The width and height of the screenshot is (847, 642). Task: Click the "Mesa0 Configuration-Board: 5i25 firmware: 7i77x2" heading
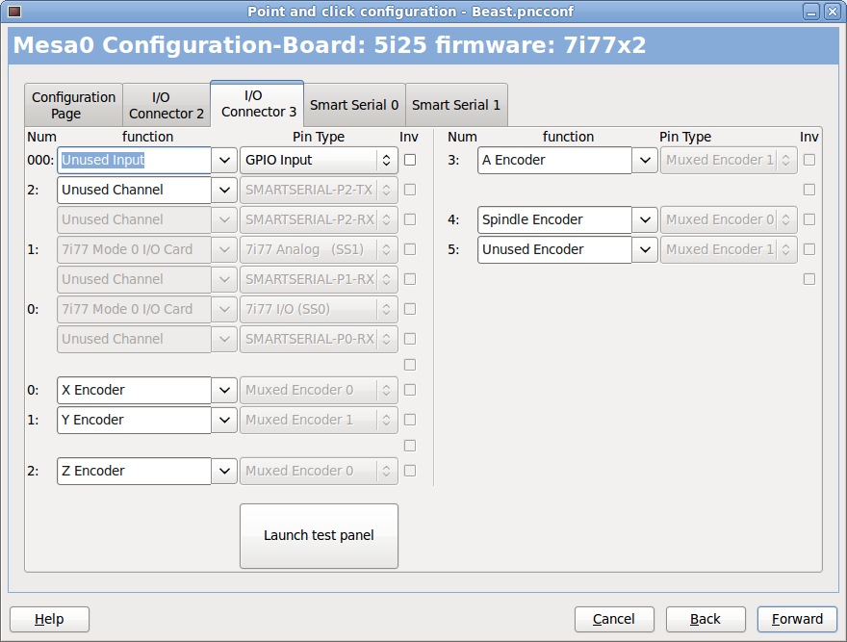329,45
